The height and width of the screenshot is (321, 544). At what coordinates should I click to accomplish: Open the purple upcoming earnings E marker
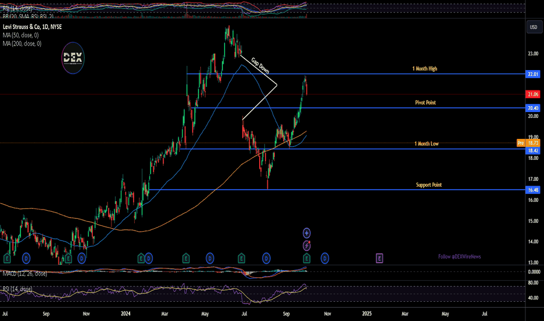coord(379,258)
